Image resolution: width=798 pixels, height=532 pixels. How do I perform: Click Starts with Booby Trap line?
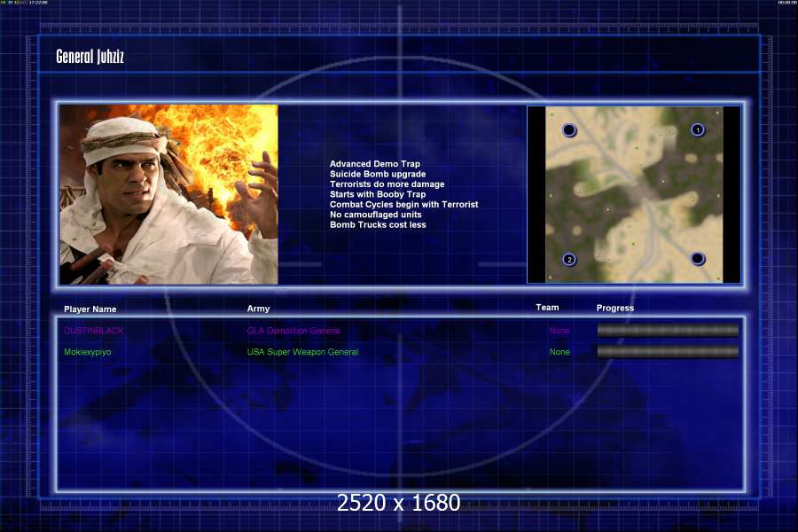click(x=378, y=194)
